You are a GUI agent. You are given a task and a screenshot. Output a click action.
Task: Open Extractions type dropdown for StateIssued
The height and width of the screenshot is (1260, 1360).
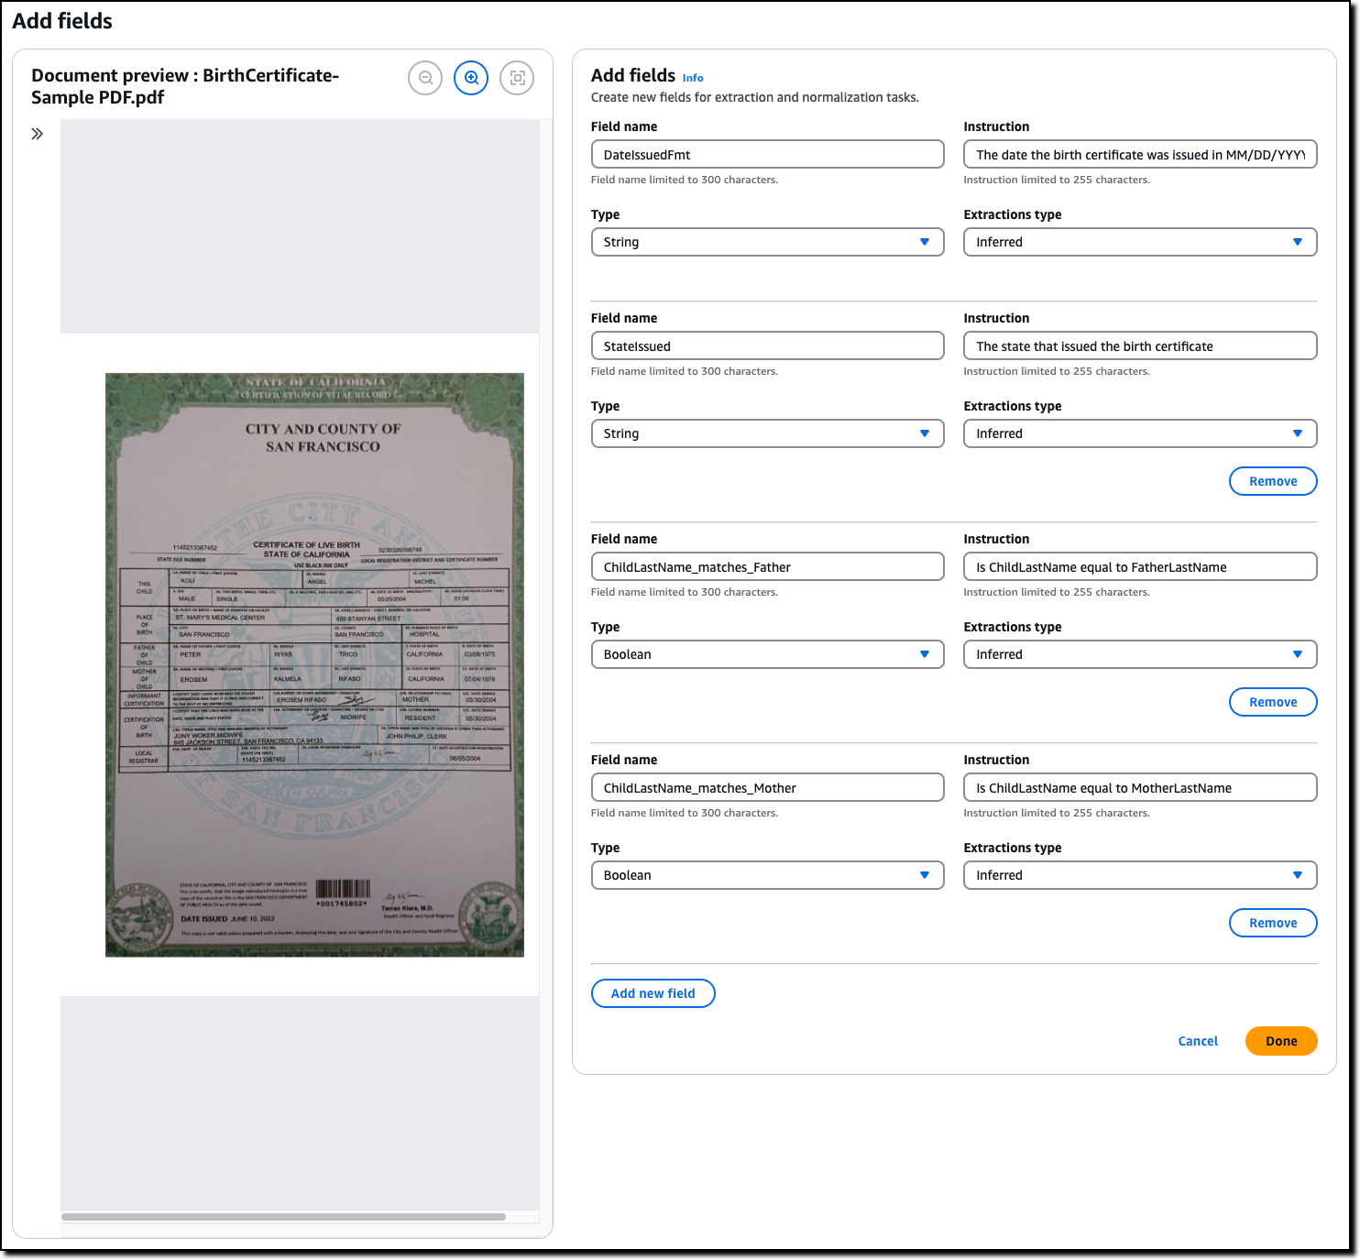point(1140,433)
